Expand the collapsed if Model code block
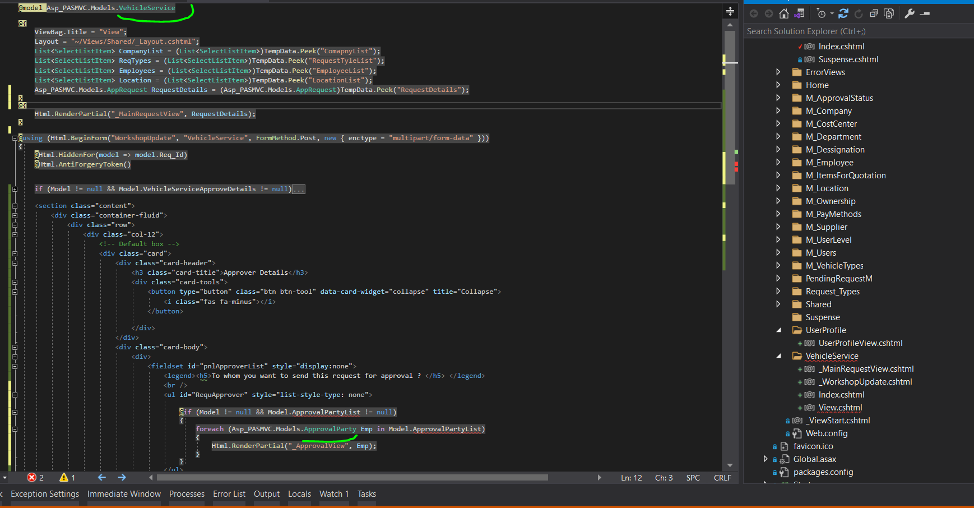974x508 pixels. [15, 189]
